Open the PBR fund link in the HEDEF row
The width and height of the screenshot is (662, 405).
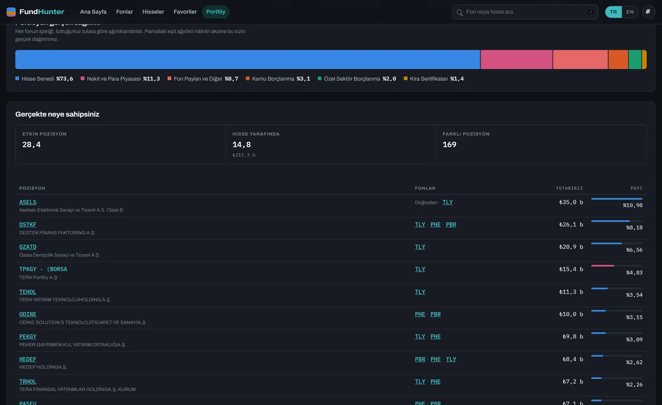(x=420, y=359)
